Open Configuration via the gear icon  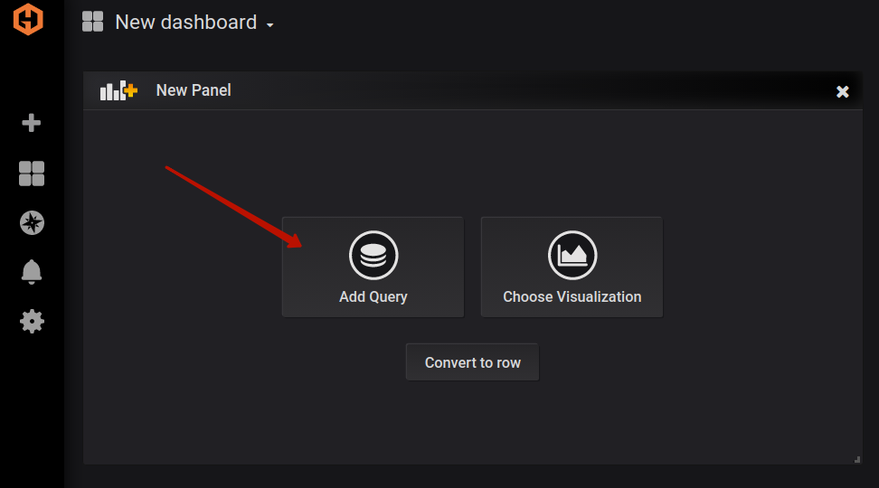(32, 321)
